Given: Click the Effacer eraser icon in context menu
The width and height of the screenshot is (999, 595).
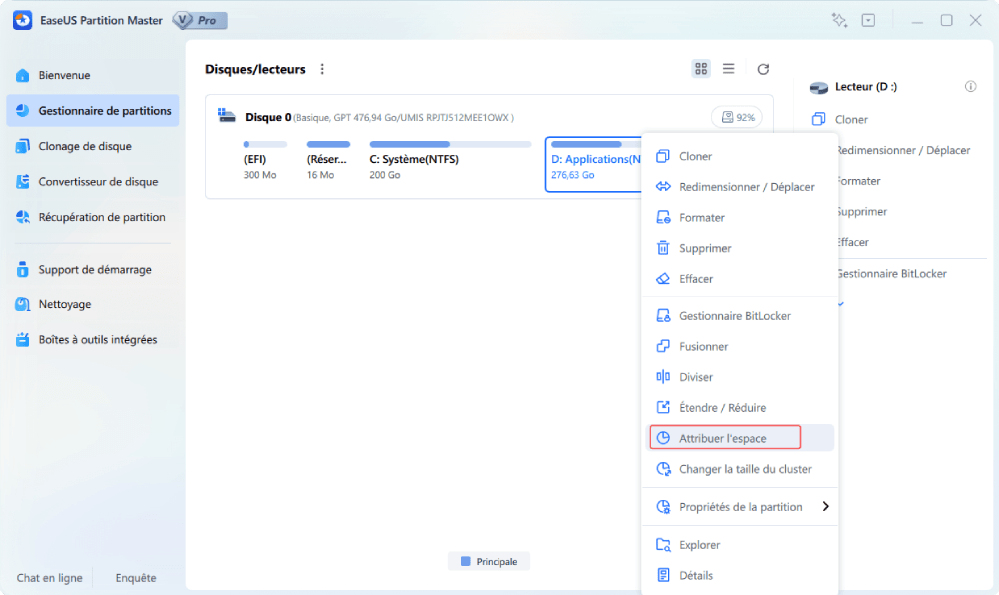Looking at the screenshot, I should pos(663,279).
